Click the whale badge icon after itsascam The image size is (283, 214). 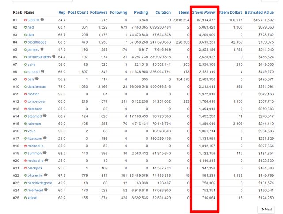pos(45,138)
